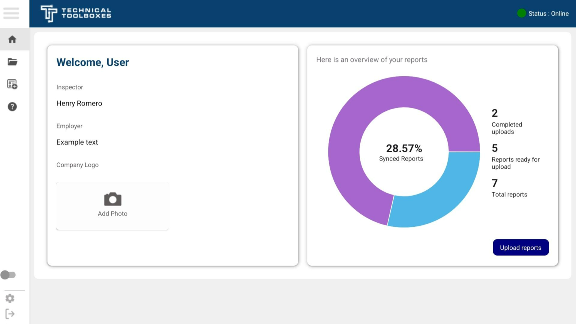Image resolution: width=576 pixels, height=324 pixels.
Task: Open Help via the question mark icon
Action: tap(12, 107)
